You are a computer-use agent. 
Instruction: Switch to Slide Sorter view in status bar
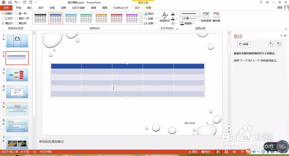click(x=226, y=152)
